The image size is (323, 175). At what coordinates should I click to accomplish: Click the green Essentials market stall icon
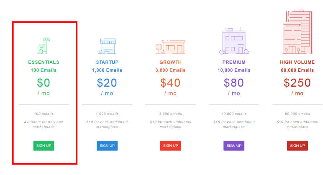(44, 46)
